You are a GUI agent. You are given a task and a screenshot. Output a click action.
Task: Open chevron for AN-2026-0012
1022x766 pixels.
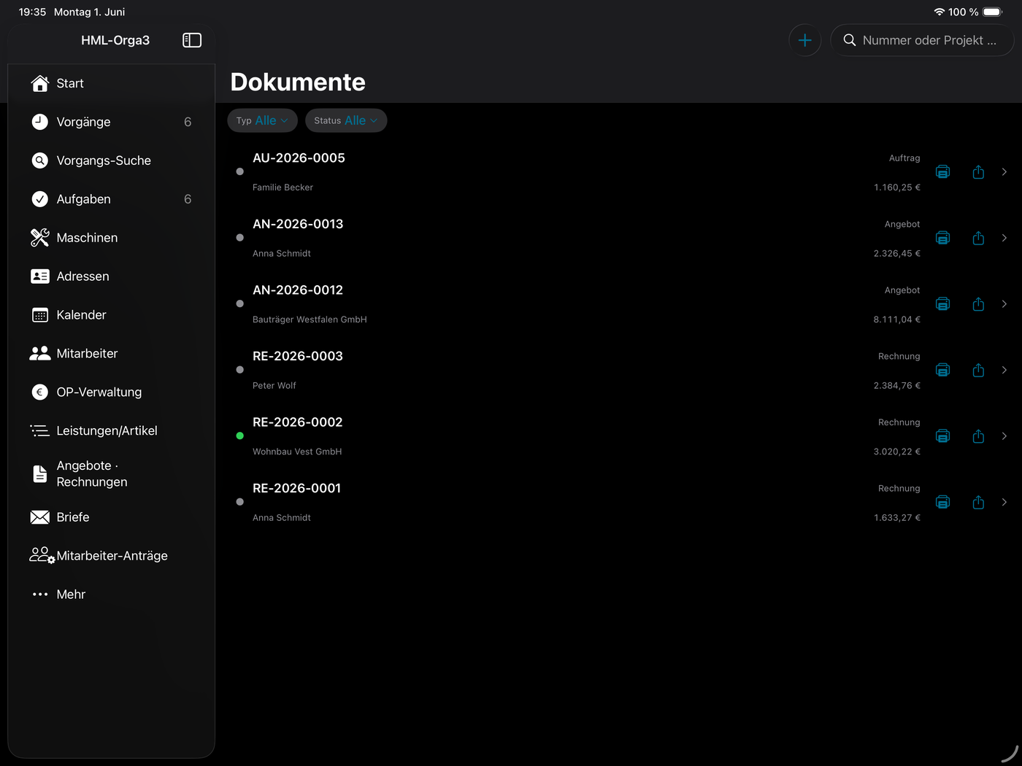[x=1004, y=304]
